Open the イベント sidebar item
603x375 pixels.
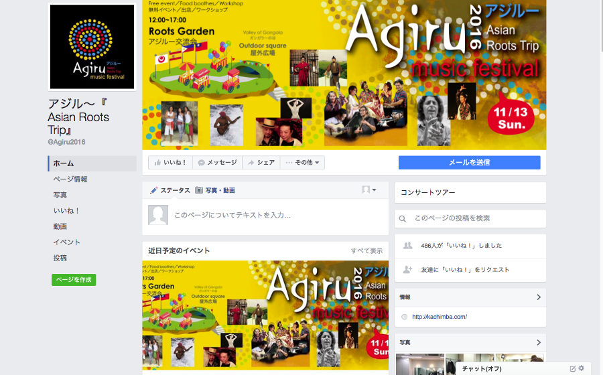[66, 242]
